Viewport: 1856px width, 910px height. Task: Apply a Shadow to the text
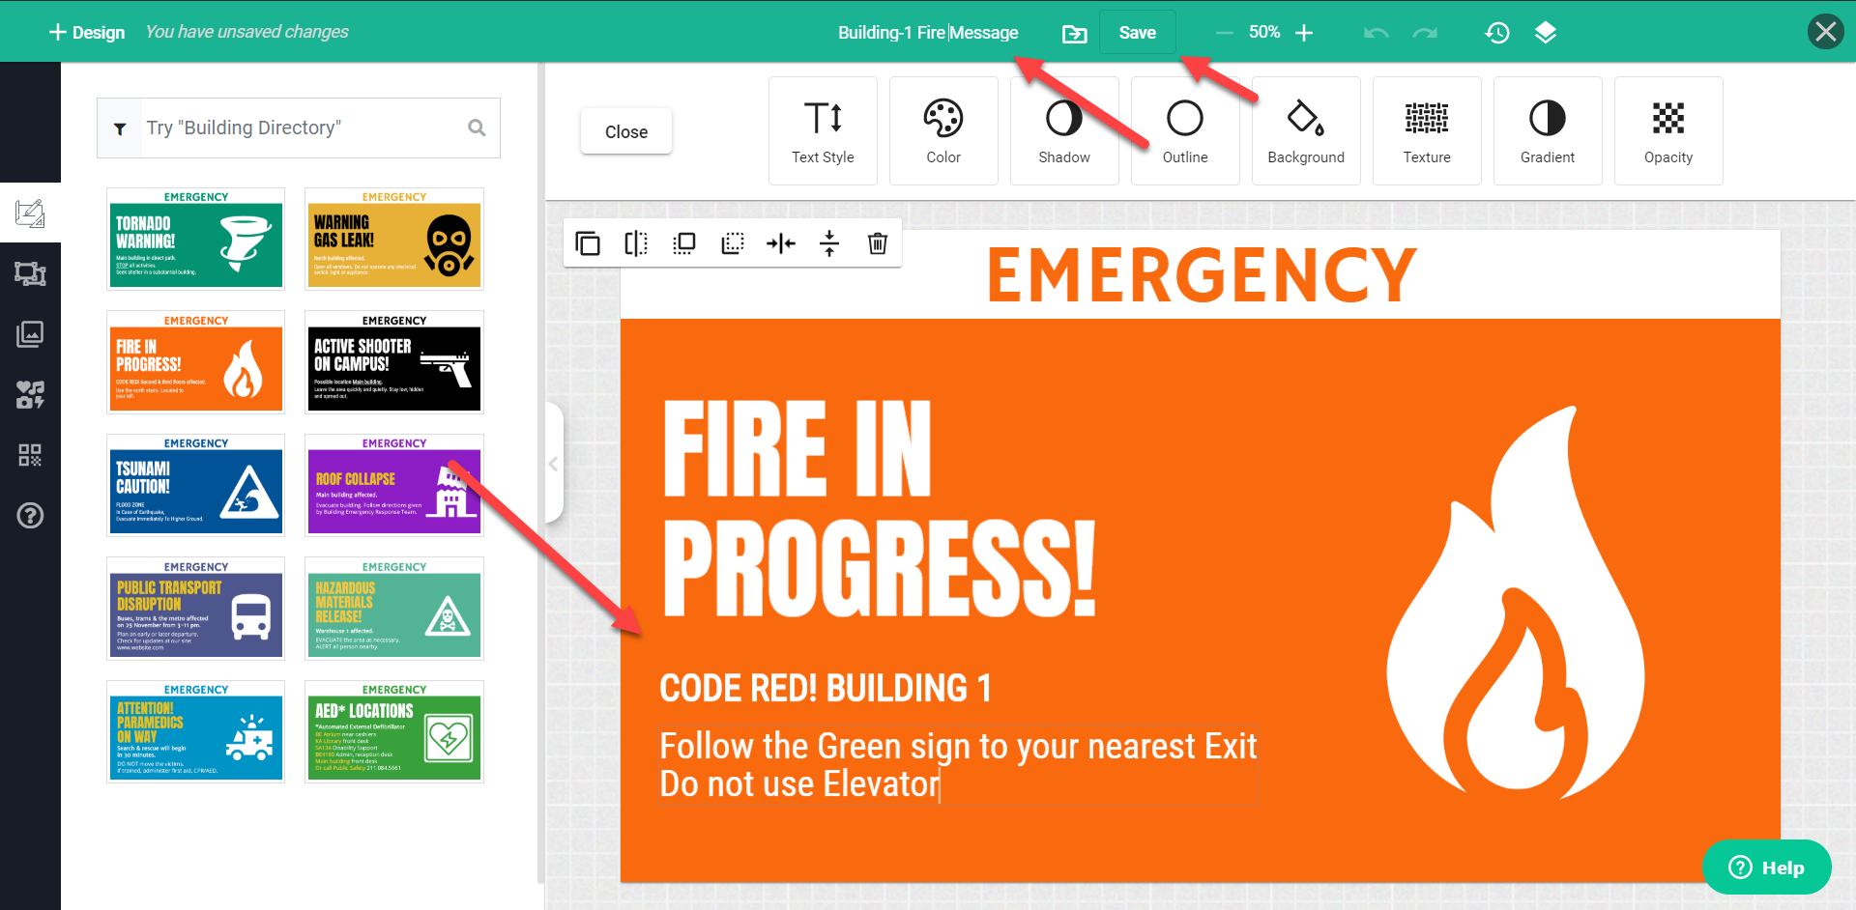pos(1063,130)
